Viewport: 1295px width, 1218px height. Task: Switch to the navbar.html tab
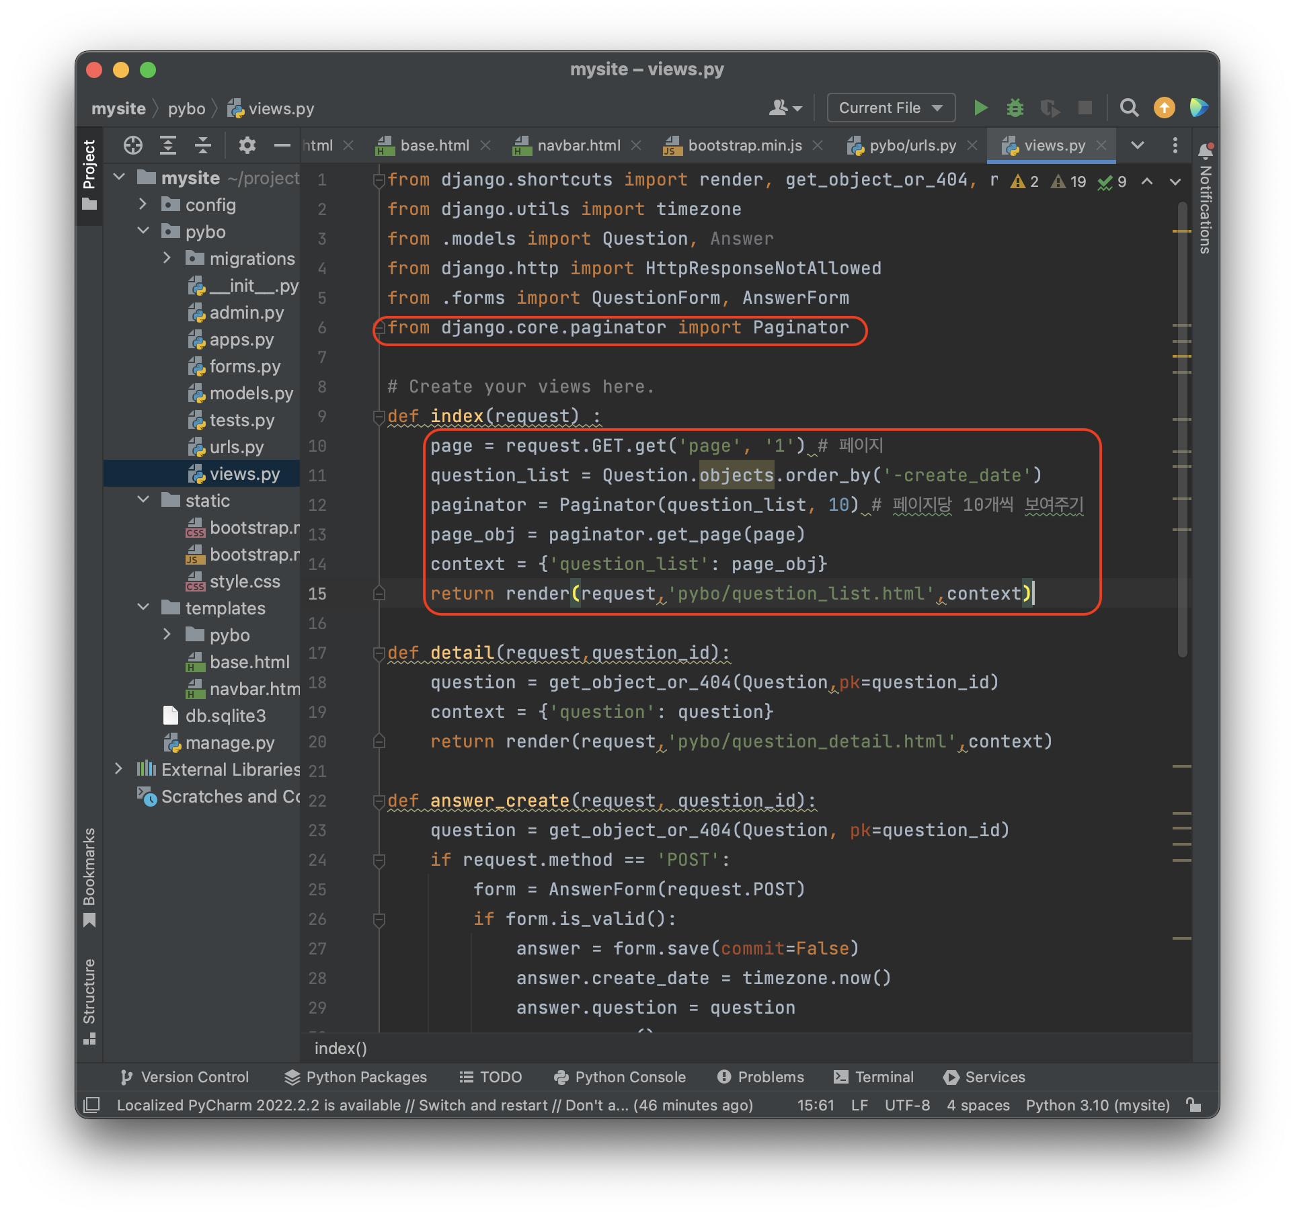(578, 145)
